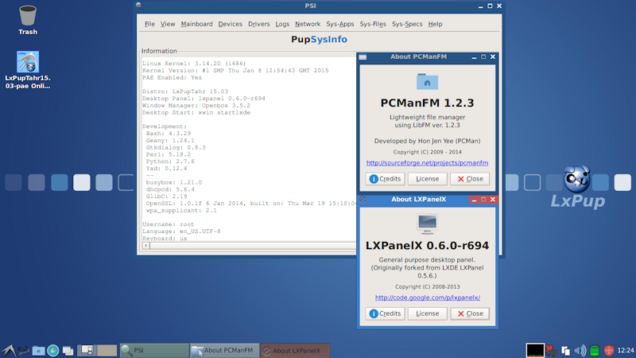This screenshot has height=358, width=636.
Task: Activate the About LXPanelX taskbar button
Action: [295, 350]
